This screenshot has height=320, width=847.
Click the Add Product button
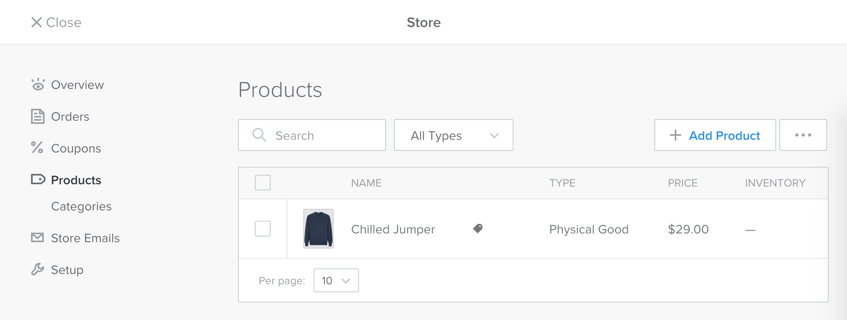[715, 135]
